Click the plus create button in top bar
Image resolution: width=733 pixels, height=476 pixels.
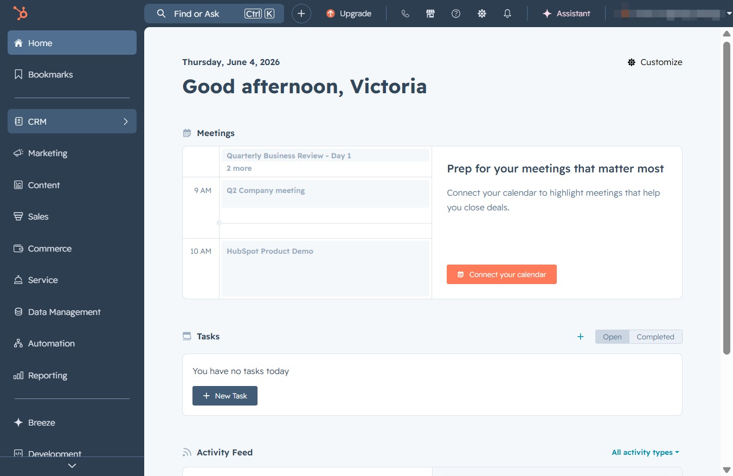301,14
